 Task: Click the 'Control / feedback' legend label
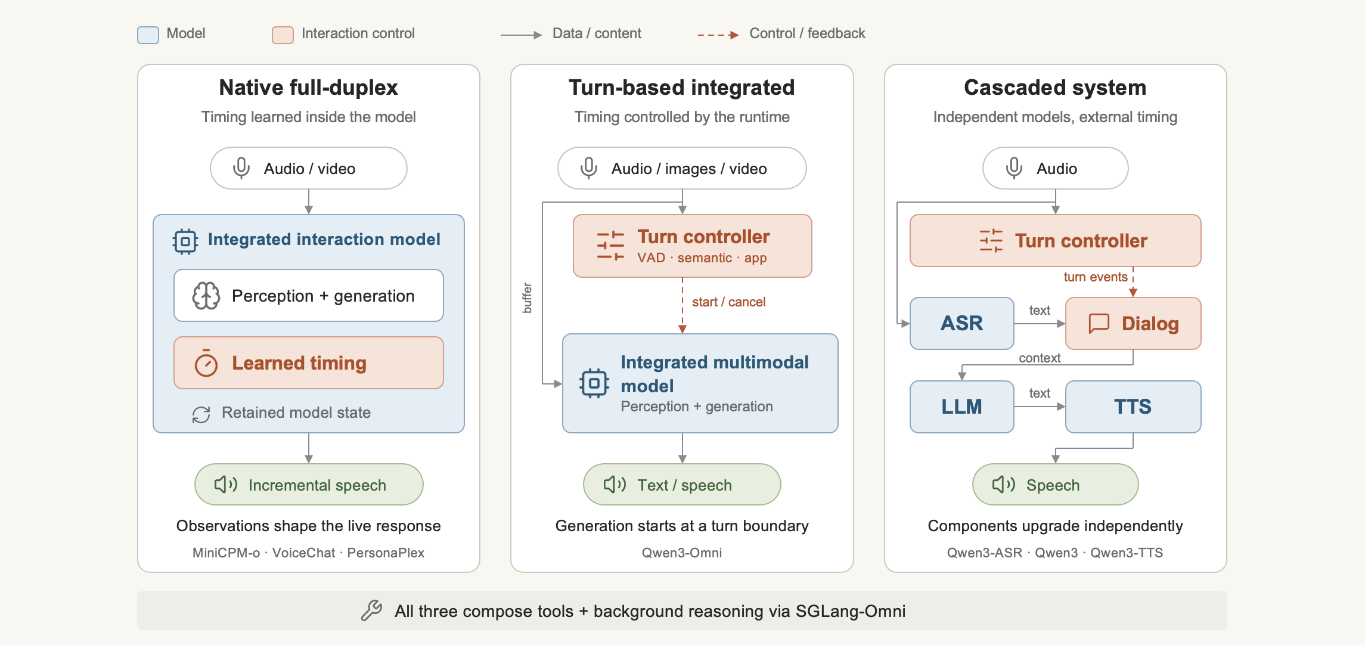807,33
